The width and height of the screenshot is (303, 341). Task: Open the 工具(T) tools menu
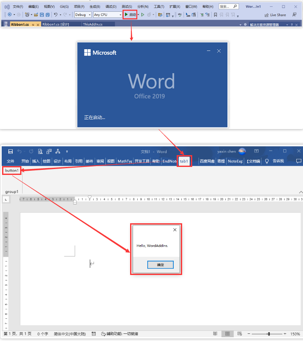(159, 7)
